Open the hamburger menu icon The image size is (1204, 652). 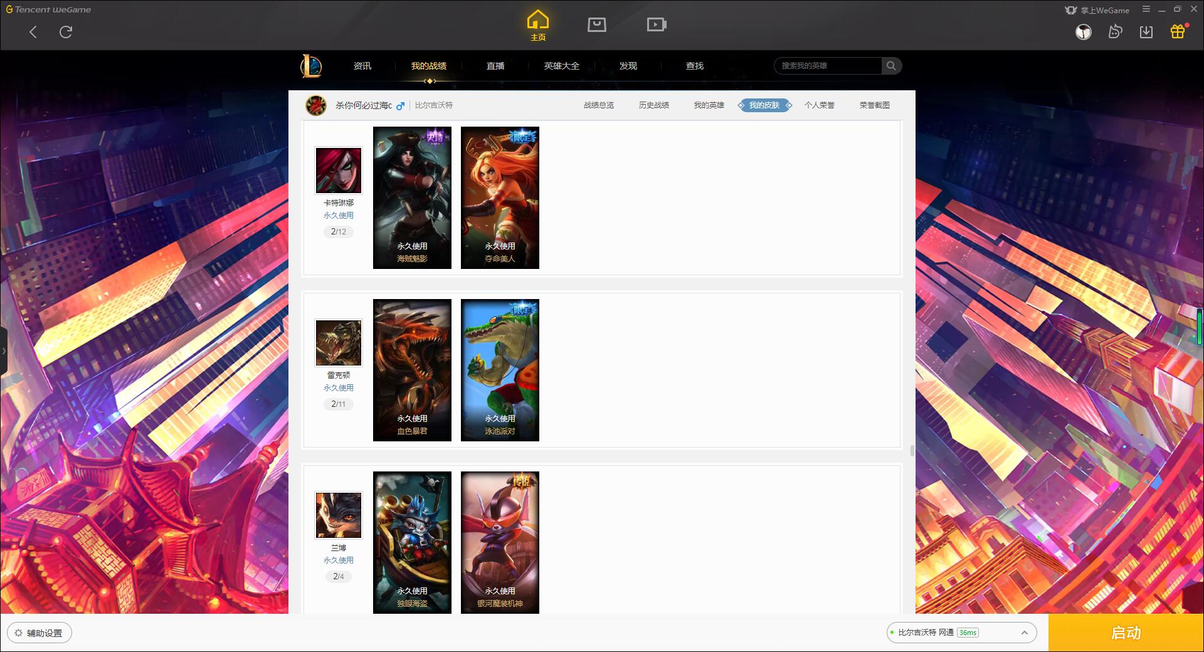point(1146,9)
